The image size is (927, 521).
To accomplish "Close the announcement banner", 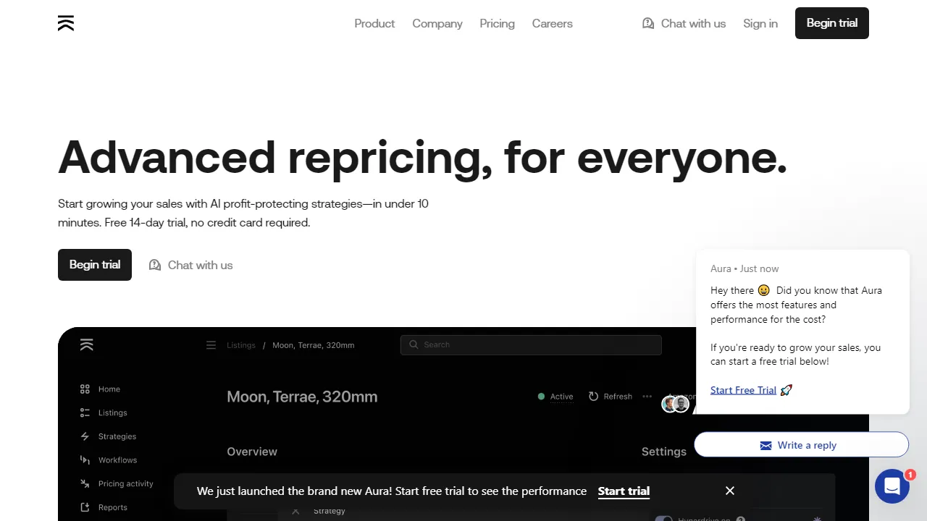I will pyautogui.click(x=730, y=491).
